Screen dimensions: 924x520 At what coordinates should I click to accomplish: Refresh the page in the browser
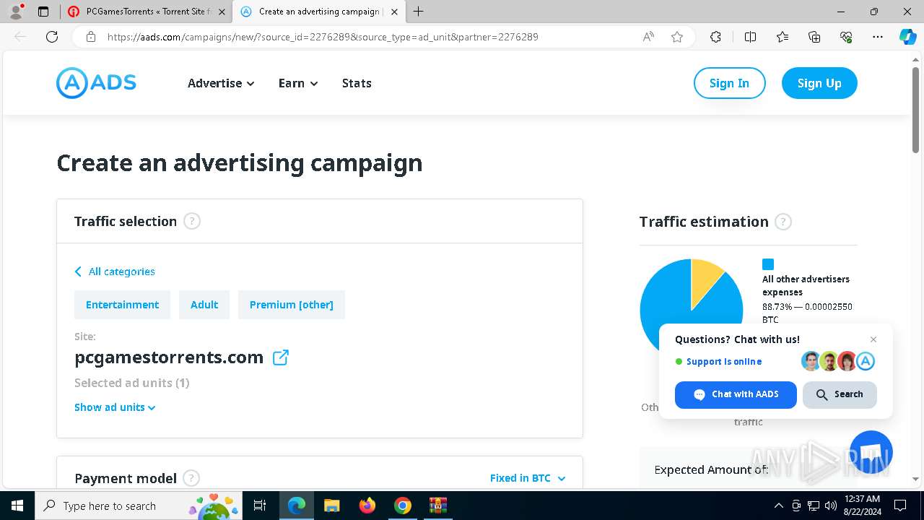tap(52, 37)
